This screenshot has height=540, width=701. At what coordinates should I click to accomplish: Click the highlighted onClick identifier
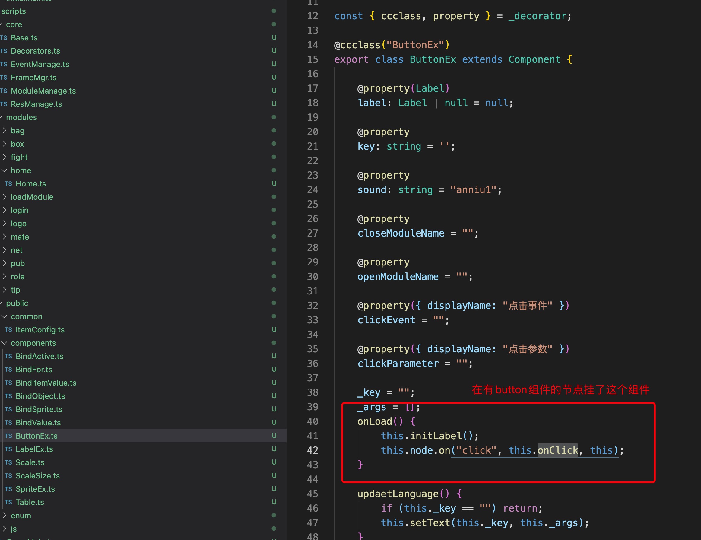click(x=557, y=450)
